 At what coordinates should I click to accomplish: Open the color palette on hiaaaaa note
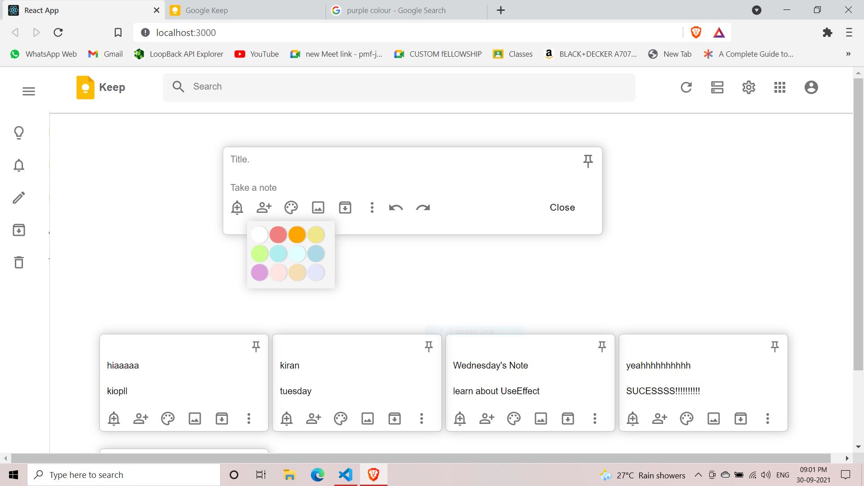point(167,418)
